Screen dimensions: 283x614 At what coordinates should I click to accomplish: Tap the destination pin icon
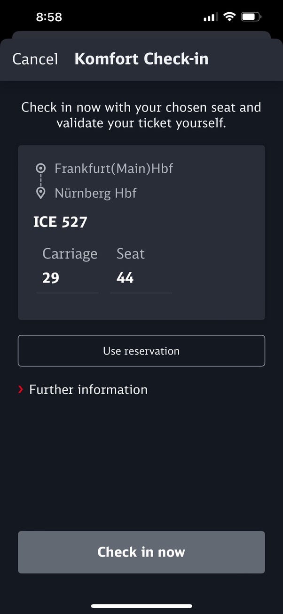pos(41,193)
